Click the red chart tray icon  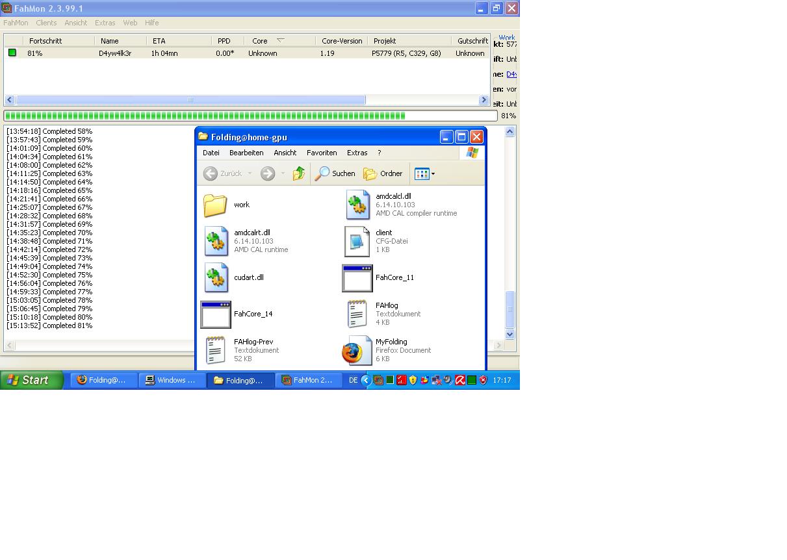point(402,380)
